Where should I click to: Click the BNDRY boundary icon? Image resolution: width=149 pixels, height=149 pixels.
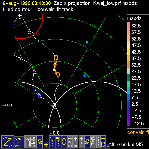(x=93, y=142)
